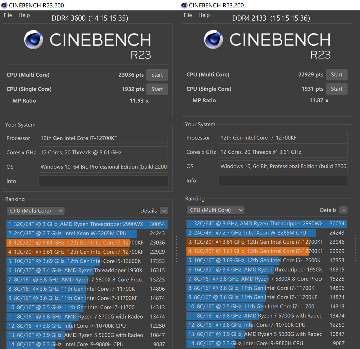This screenshot has width=360, height=349.
Task: Click the Cinebench title bar icon in left window
Action: tap(4, 5)
